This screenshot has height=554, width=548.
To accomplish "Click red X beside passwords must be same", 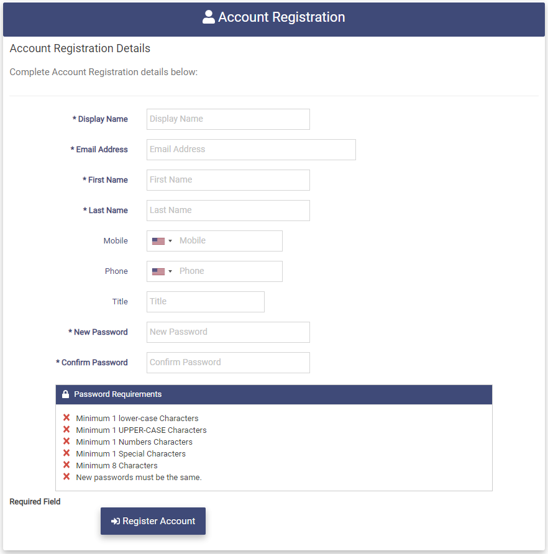I will pos(66,477).
